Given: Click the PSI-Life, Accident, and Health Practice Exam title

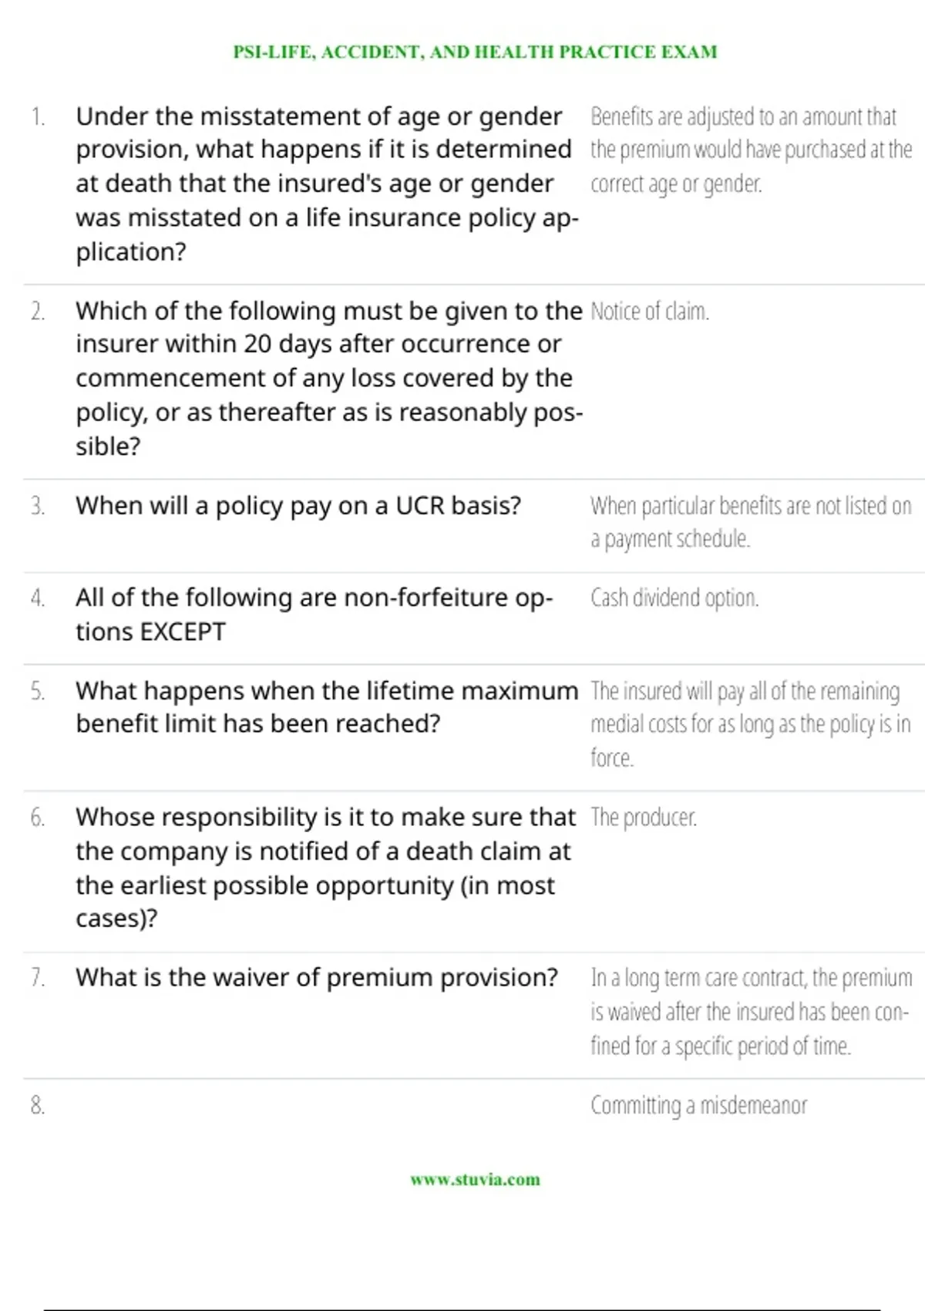Looking at the screenshot, I should click(475, 52).
